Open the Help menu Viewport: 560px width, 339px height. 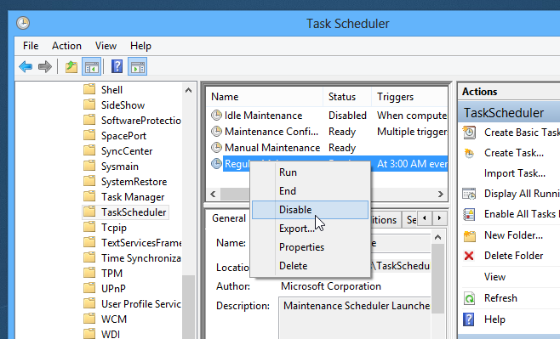(x=140, y=46)
